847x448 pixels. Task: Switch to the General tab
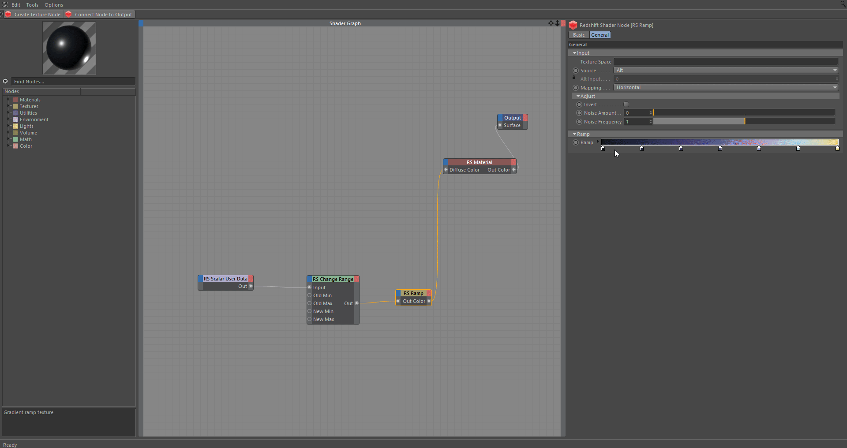pos(600,35)
